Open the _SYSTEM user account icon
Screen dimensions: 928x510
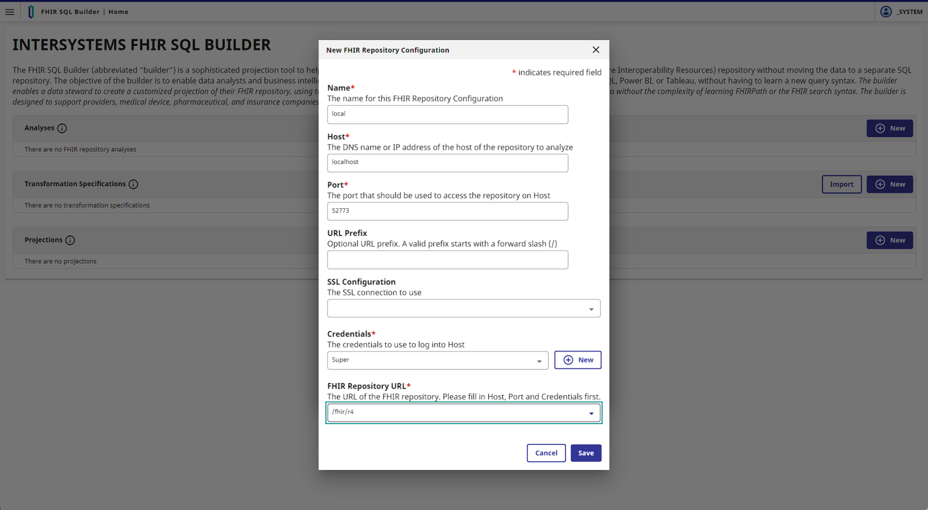pyautogui.click(x=886, y=12)
